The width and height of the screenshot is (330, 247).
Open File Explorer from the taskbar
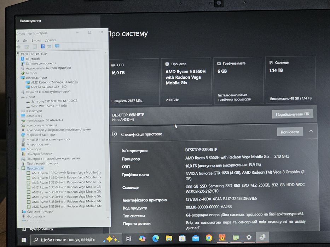point(169,238)
